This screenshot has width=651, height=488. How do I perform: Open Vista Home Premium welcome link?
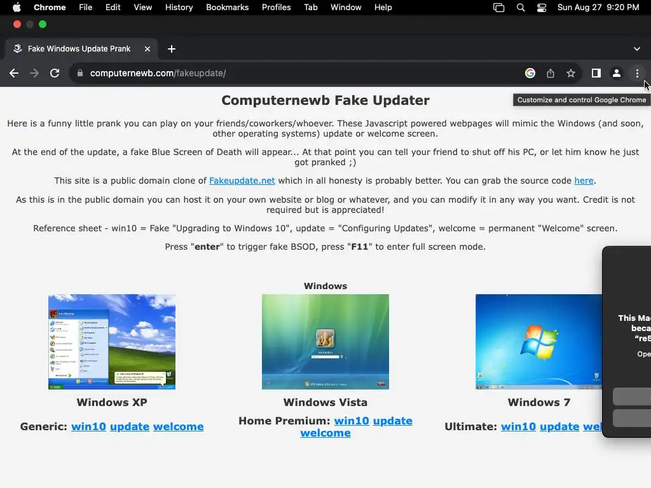coord(325,433)
